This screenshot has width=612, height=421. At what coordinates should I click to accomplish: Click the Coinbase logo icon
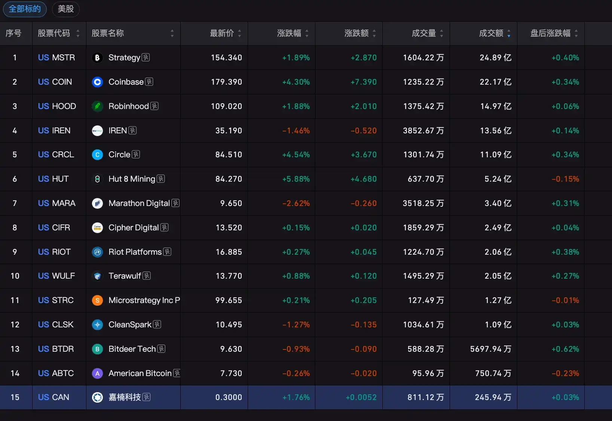pos(97,82)
